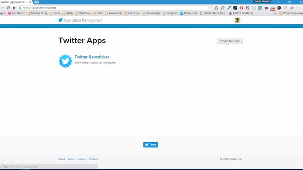
Task: Click the eyedropper color picker extension
Action: [x=229, y=8]
